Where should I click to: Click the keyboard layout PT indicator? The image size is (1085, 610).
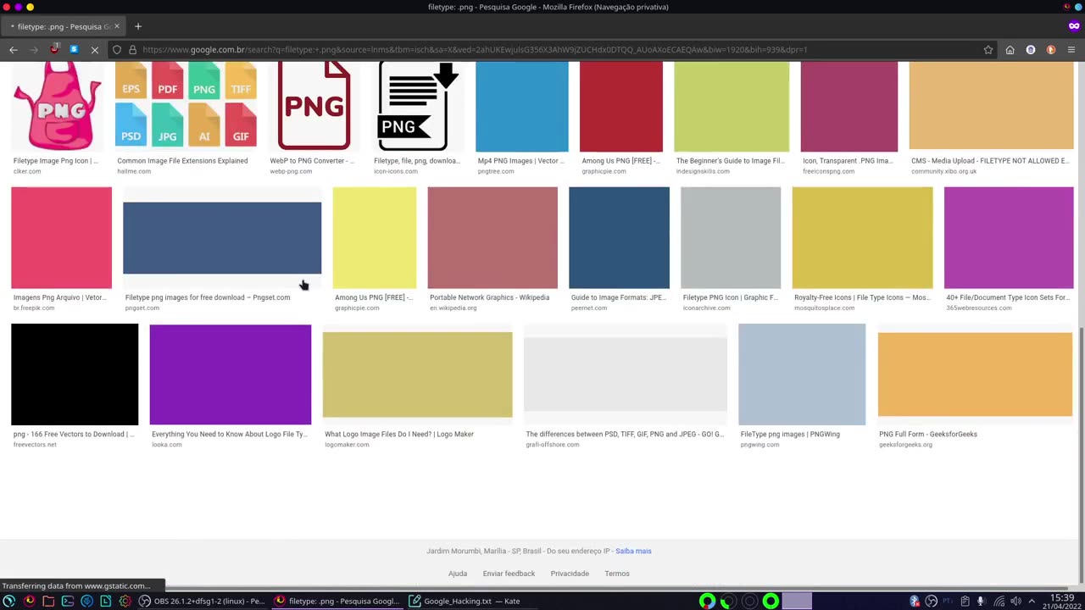coord(948,602)
